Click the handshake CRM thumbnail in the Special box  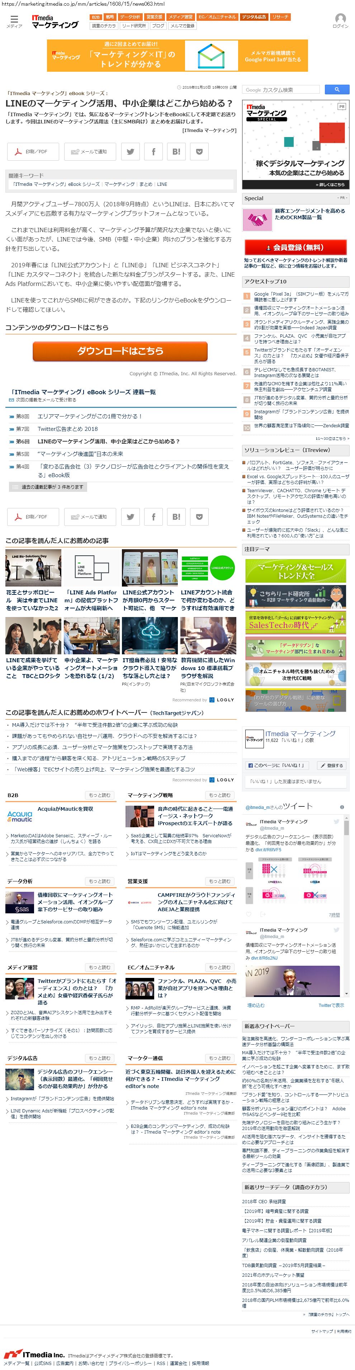(x=257, y=219)
